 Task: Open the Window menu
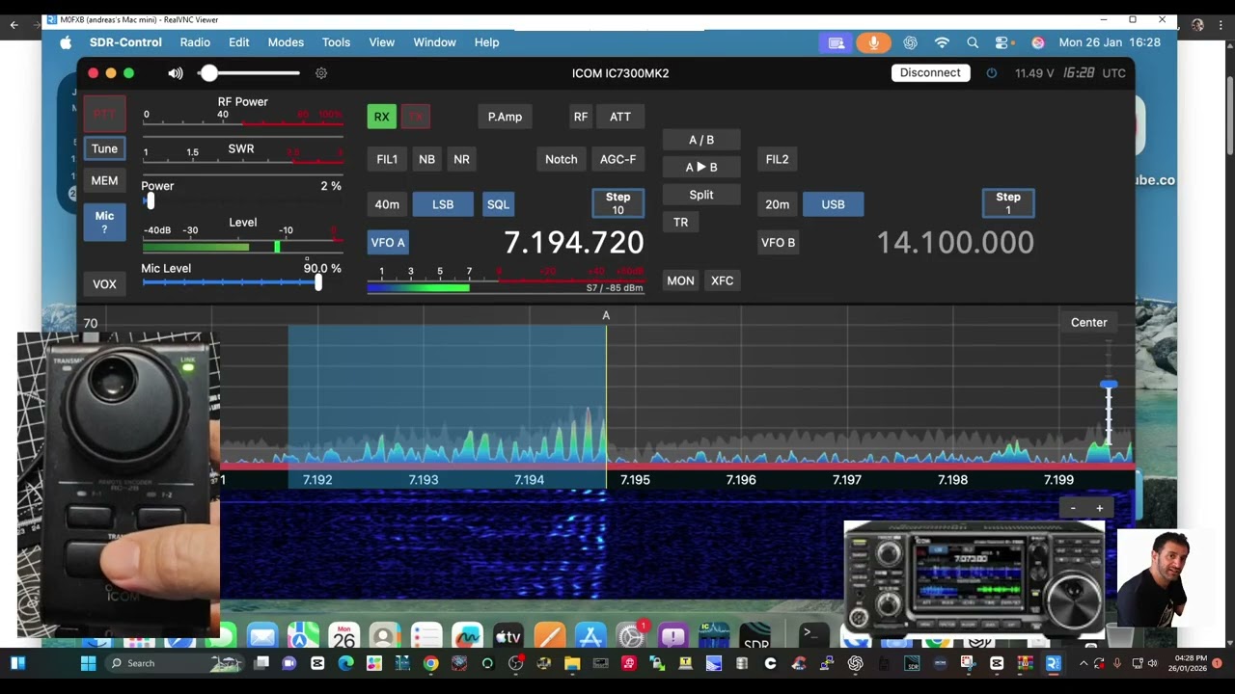point(434,42)
